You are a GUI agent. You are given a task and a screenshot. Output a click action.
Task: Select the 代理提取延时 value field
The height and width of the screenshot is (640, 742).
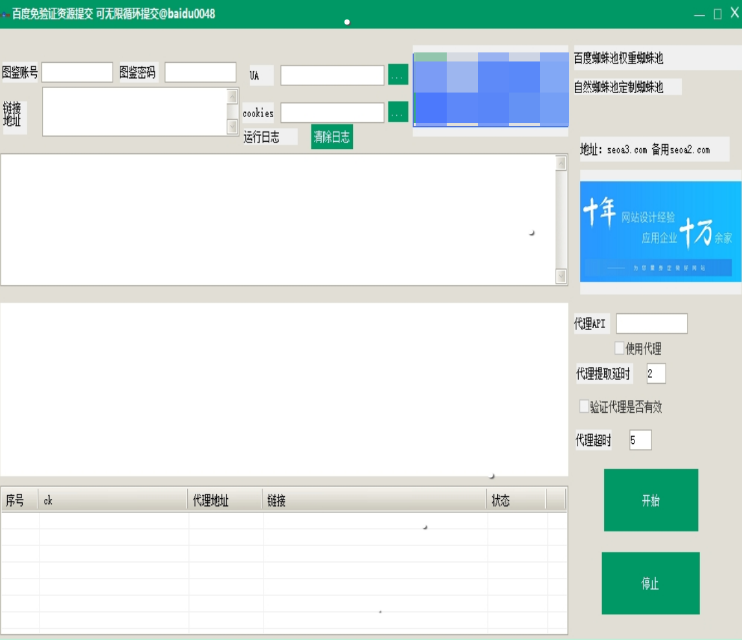coord(655,373)
